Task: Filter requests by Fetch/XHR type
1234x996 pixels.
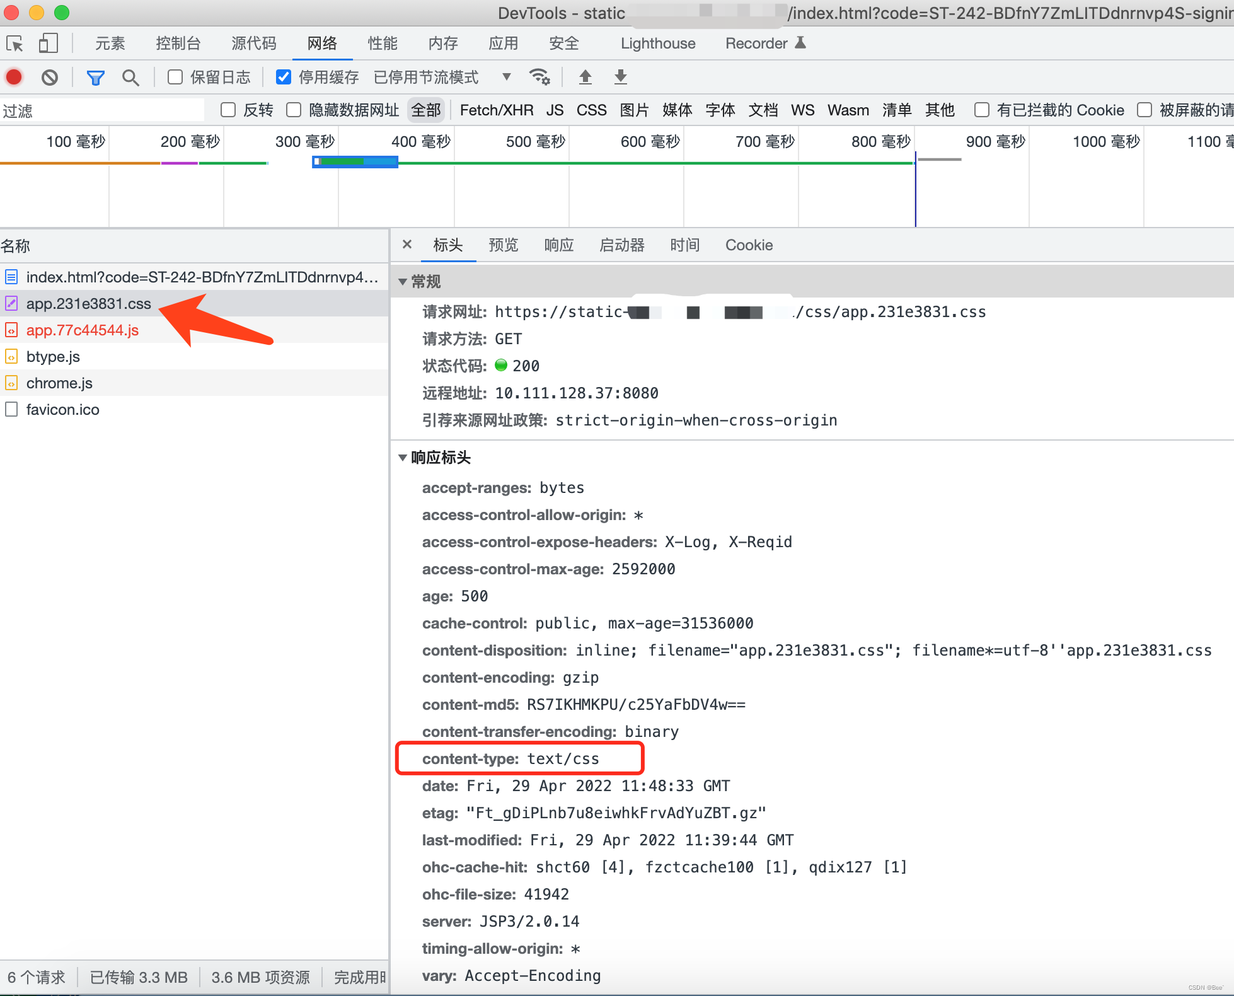Action: tap(496, 110)
